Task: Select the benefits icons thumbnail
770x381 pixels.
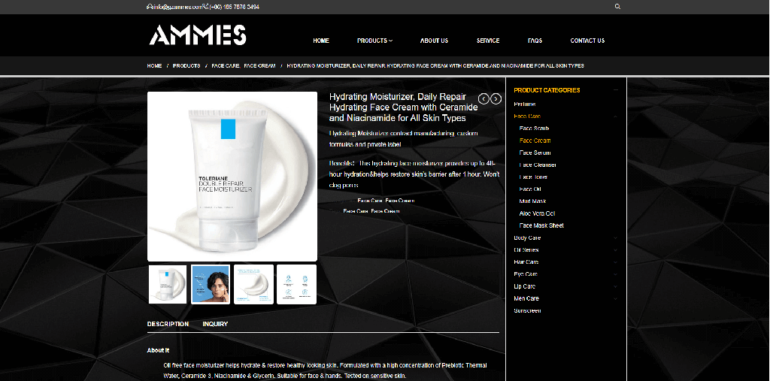Action: coord(296,284)
